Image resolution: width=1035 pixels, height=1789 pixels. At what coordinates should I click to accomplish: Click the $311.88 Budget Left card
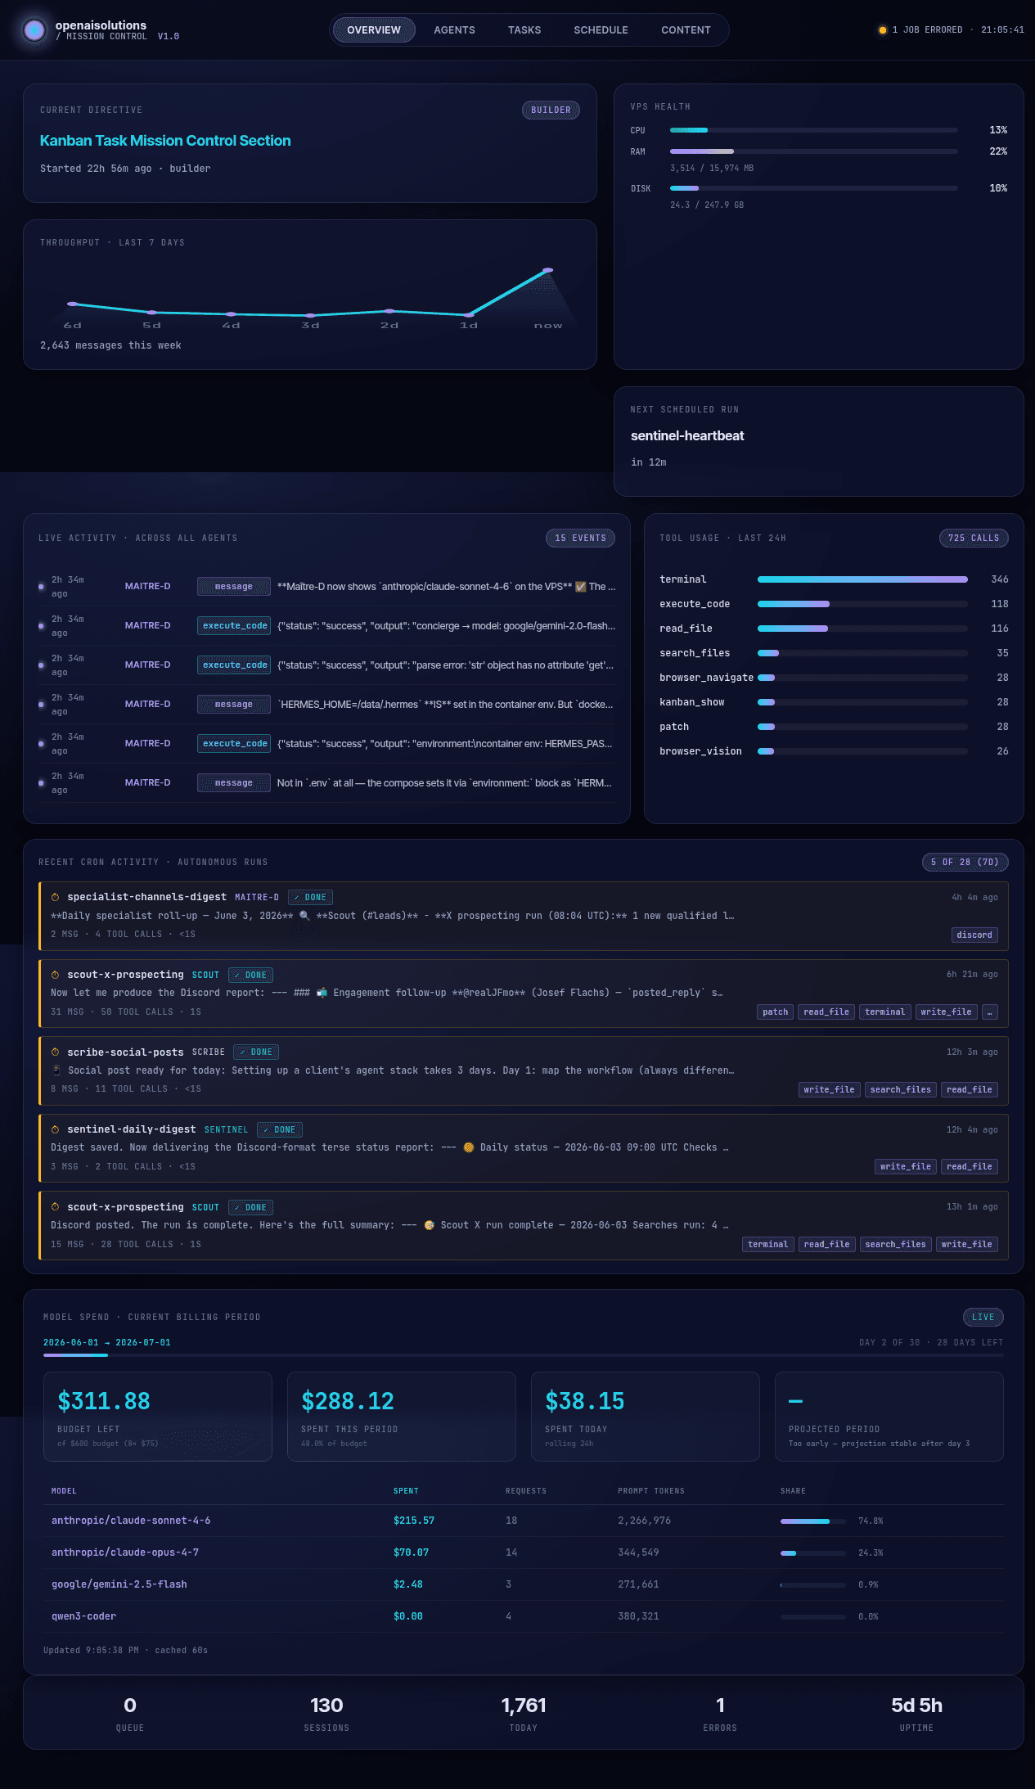158,1417
